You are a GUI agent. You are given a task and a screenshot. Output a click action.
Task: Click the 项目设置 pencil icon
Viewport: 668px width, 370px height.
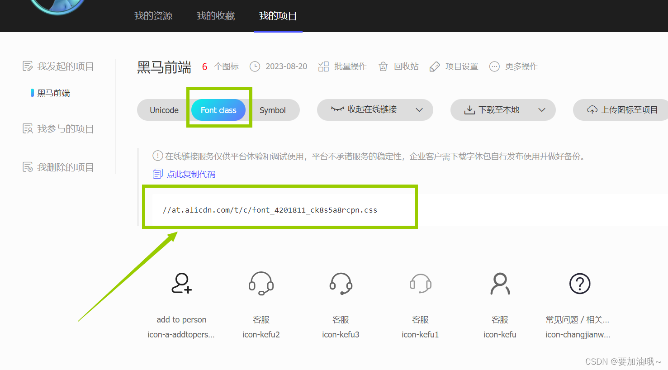(435, 66)
